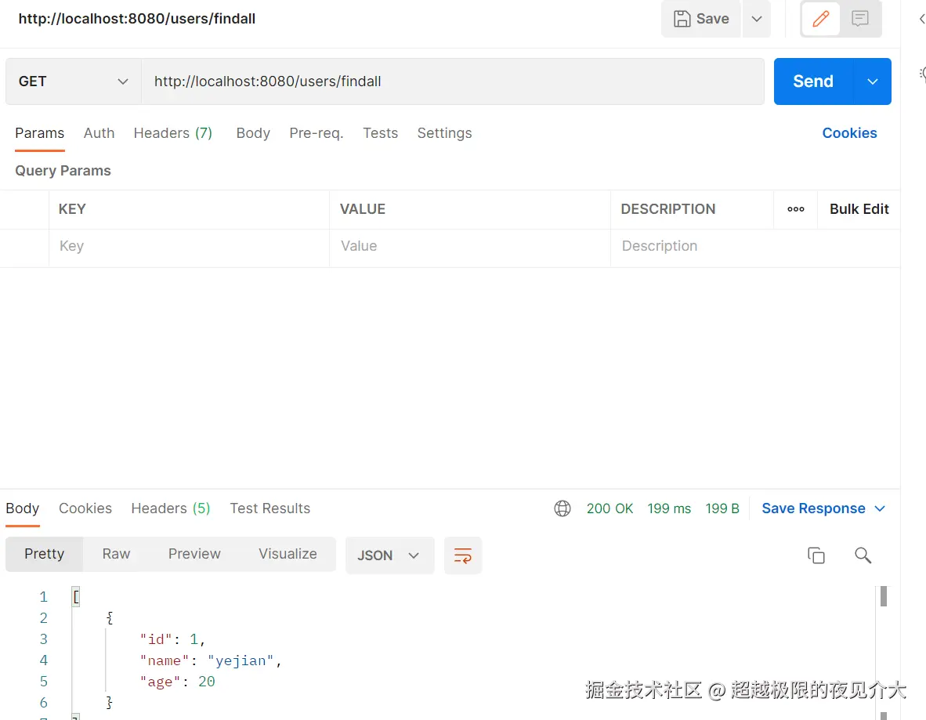The height and width of the screenshot is (720, 926).
Task: Click the globe network information icon
Action: point(562,508)
